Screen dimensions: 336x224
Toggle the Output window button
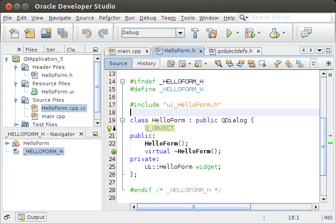(x=31, y=217)
